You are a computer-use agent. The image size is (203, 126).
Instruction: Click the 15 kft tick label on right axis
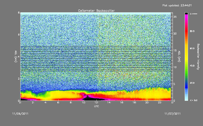tap(175, 50)
